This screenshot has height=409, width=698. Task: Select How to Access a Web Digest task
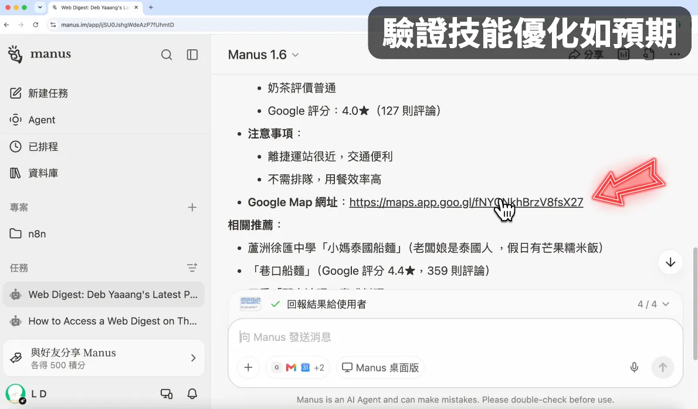point(104,321)
